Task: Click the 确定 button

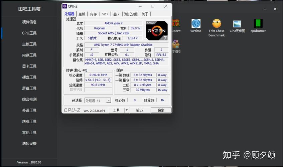Action: (x=161, y=110)
